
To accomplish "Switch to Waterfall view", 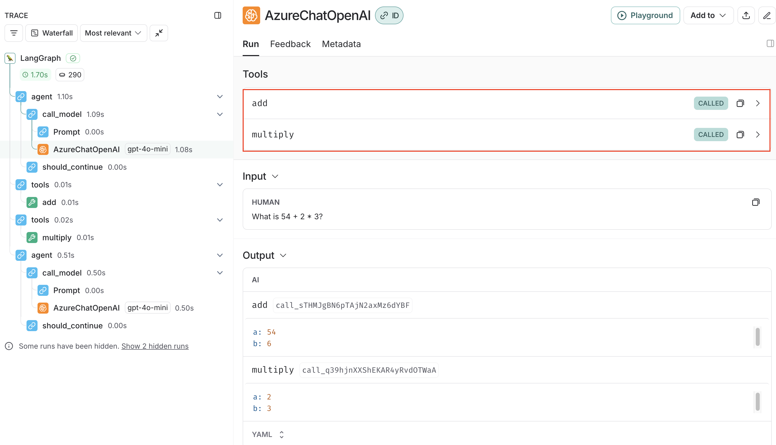I will (x=51, y=33).
